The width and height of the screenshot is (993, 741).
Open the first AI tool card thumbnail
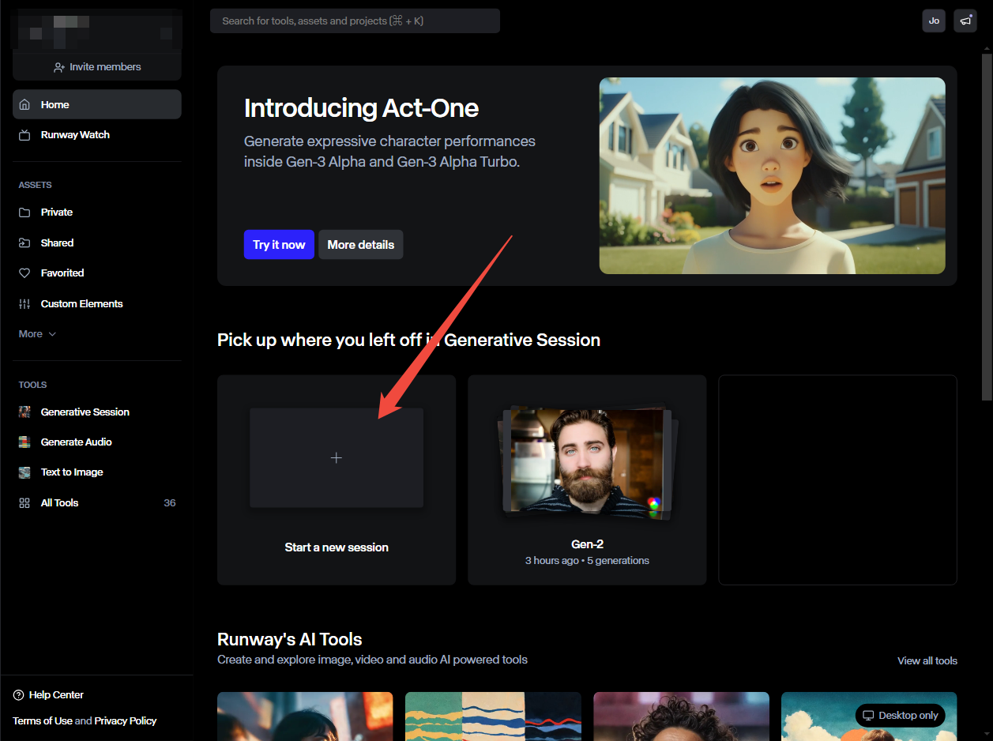coord(305,717)
